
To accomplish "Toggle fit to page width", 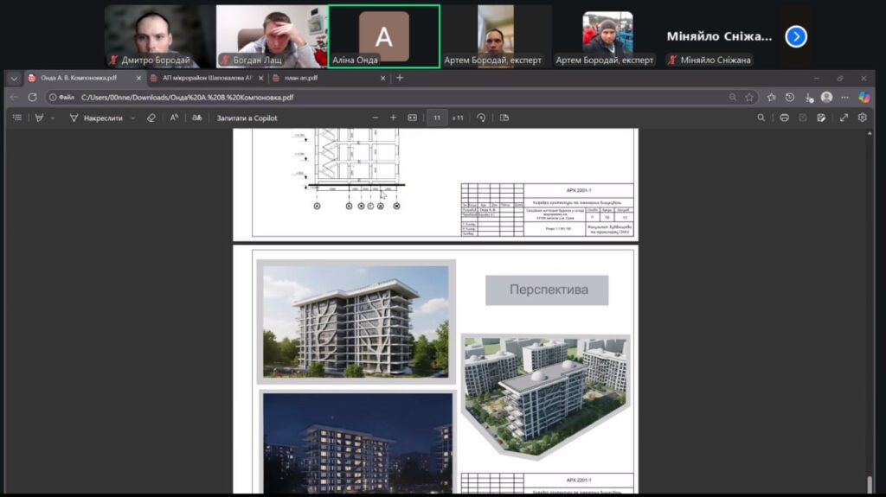I will (412, 118).
